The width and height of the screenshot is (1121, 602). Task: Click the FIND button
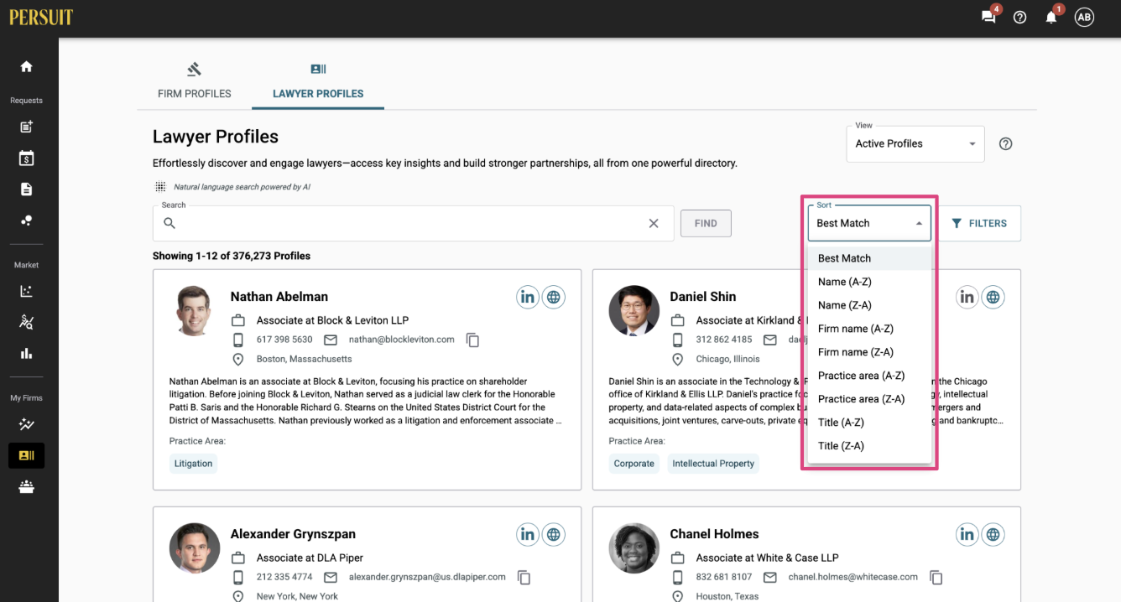pos(706,223)
